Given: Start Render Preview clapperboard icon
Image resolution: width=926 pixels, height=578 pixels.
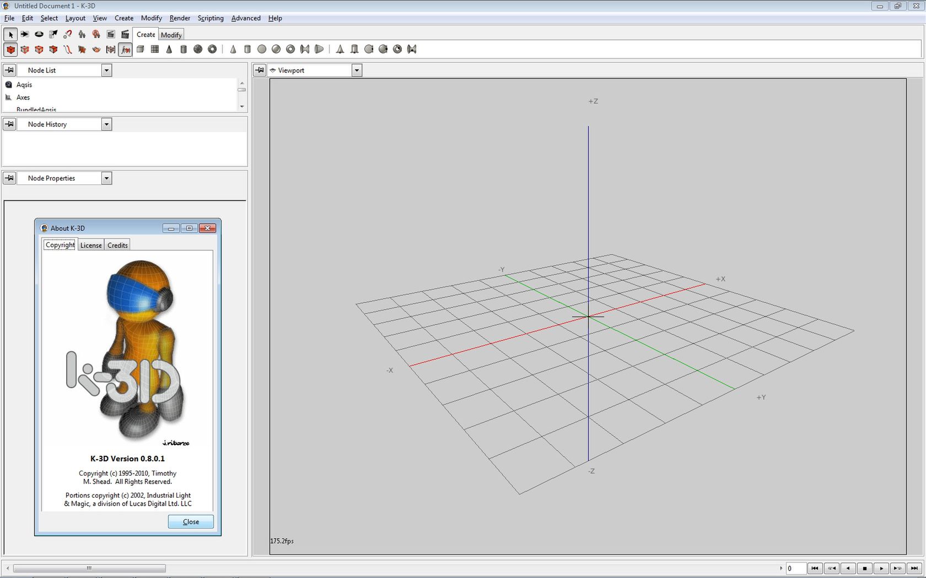Looking at the screenshot, I should (111, 34).
